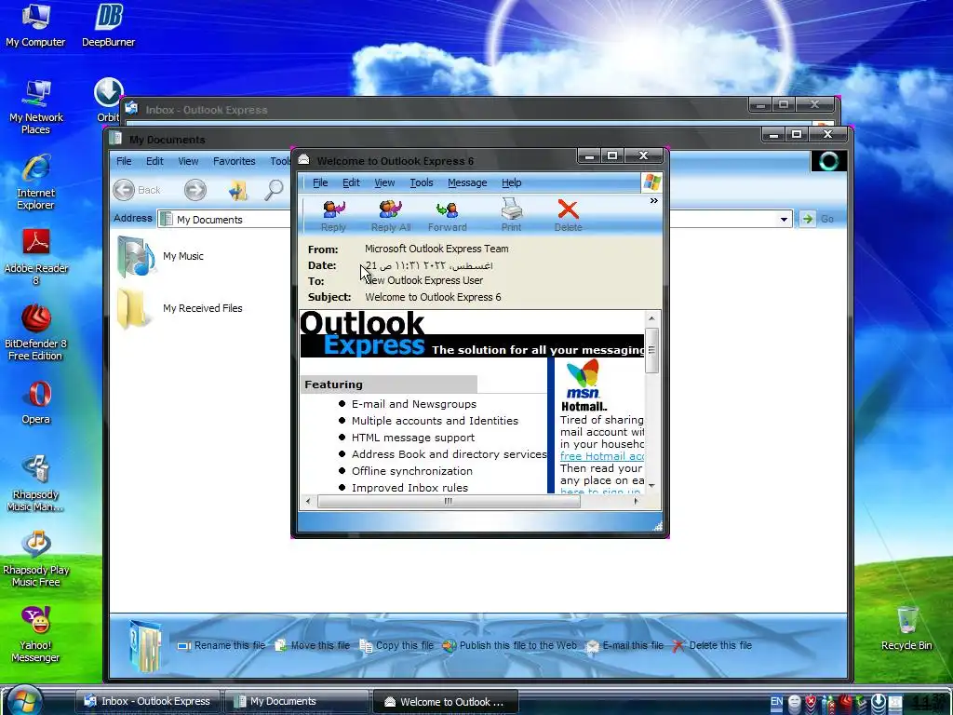Click message horizontal scrollbar thumb
953x715 pixels.
pyautogui.click(x=449, y=501)
